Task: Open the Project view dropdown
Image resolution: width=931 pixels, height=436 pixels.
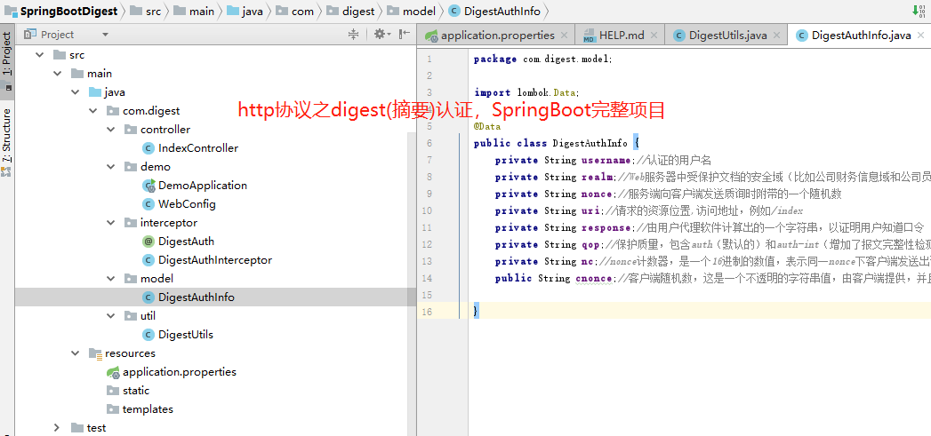Action: click(105, 35)
